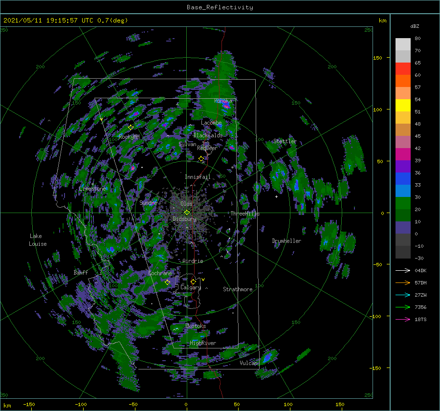The image size is (440, 411).
Task: Click the ThreeHills label
Action: tap(245, 214)
